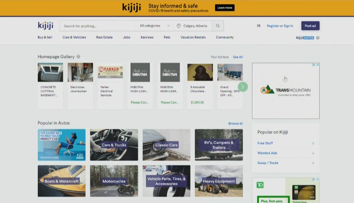
Task: Click the Sign In link
Action: pyautogui.click(x=289, y=26)
